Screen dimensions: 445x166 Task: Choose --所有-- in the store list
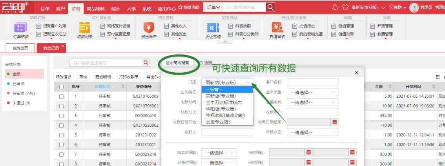[x=227, y=89]
